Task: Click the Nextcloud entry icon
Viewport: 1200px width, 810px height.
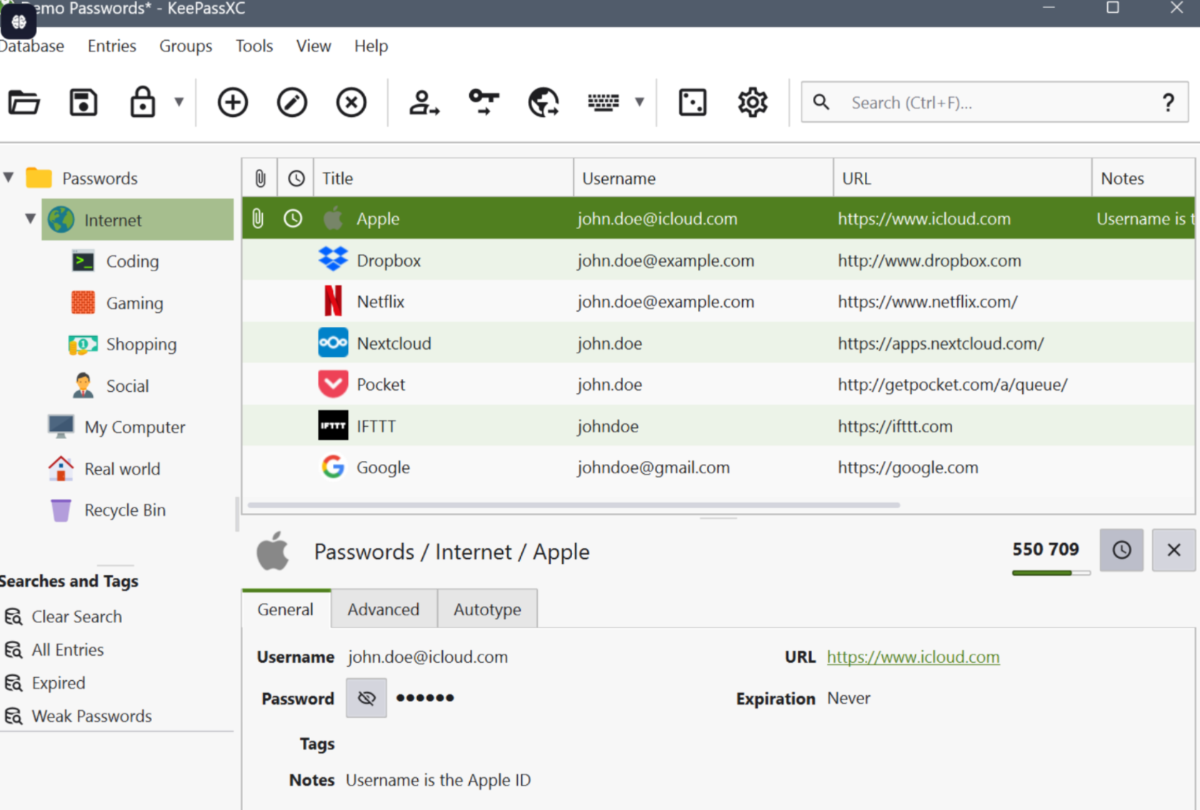Action: click(333, 343)
